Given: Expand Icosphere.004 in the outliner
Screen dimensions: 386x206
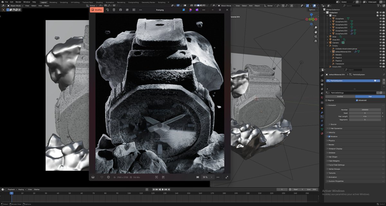Looking at the screenshot, I should (330, 31).
